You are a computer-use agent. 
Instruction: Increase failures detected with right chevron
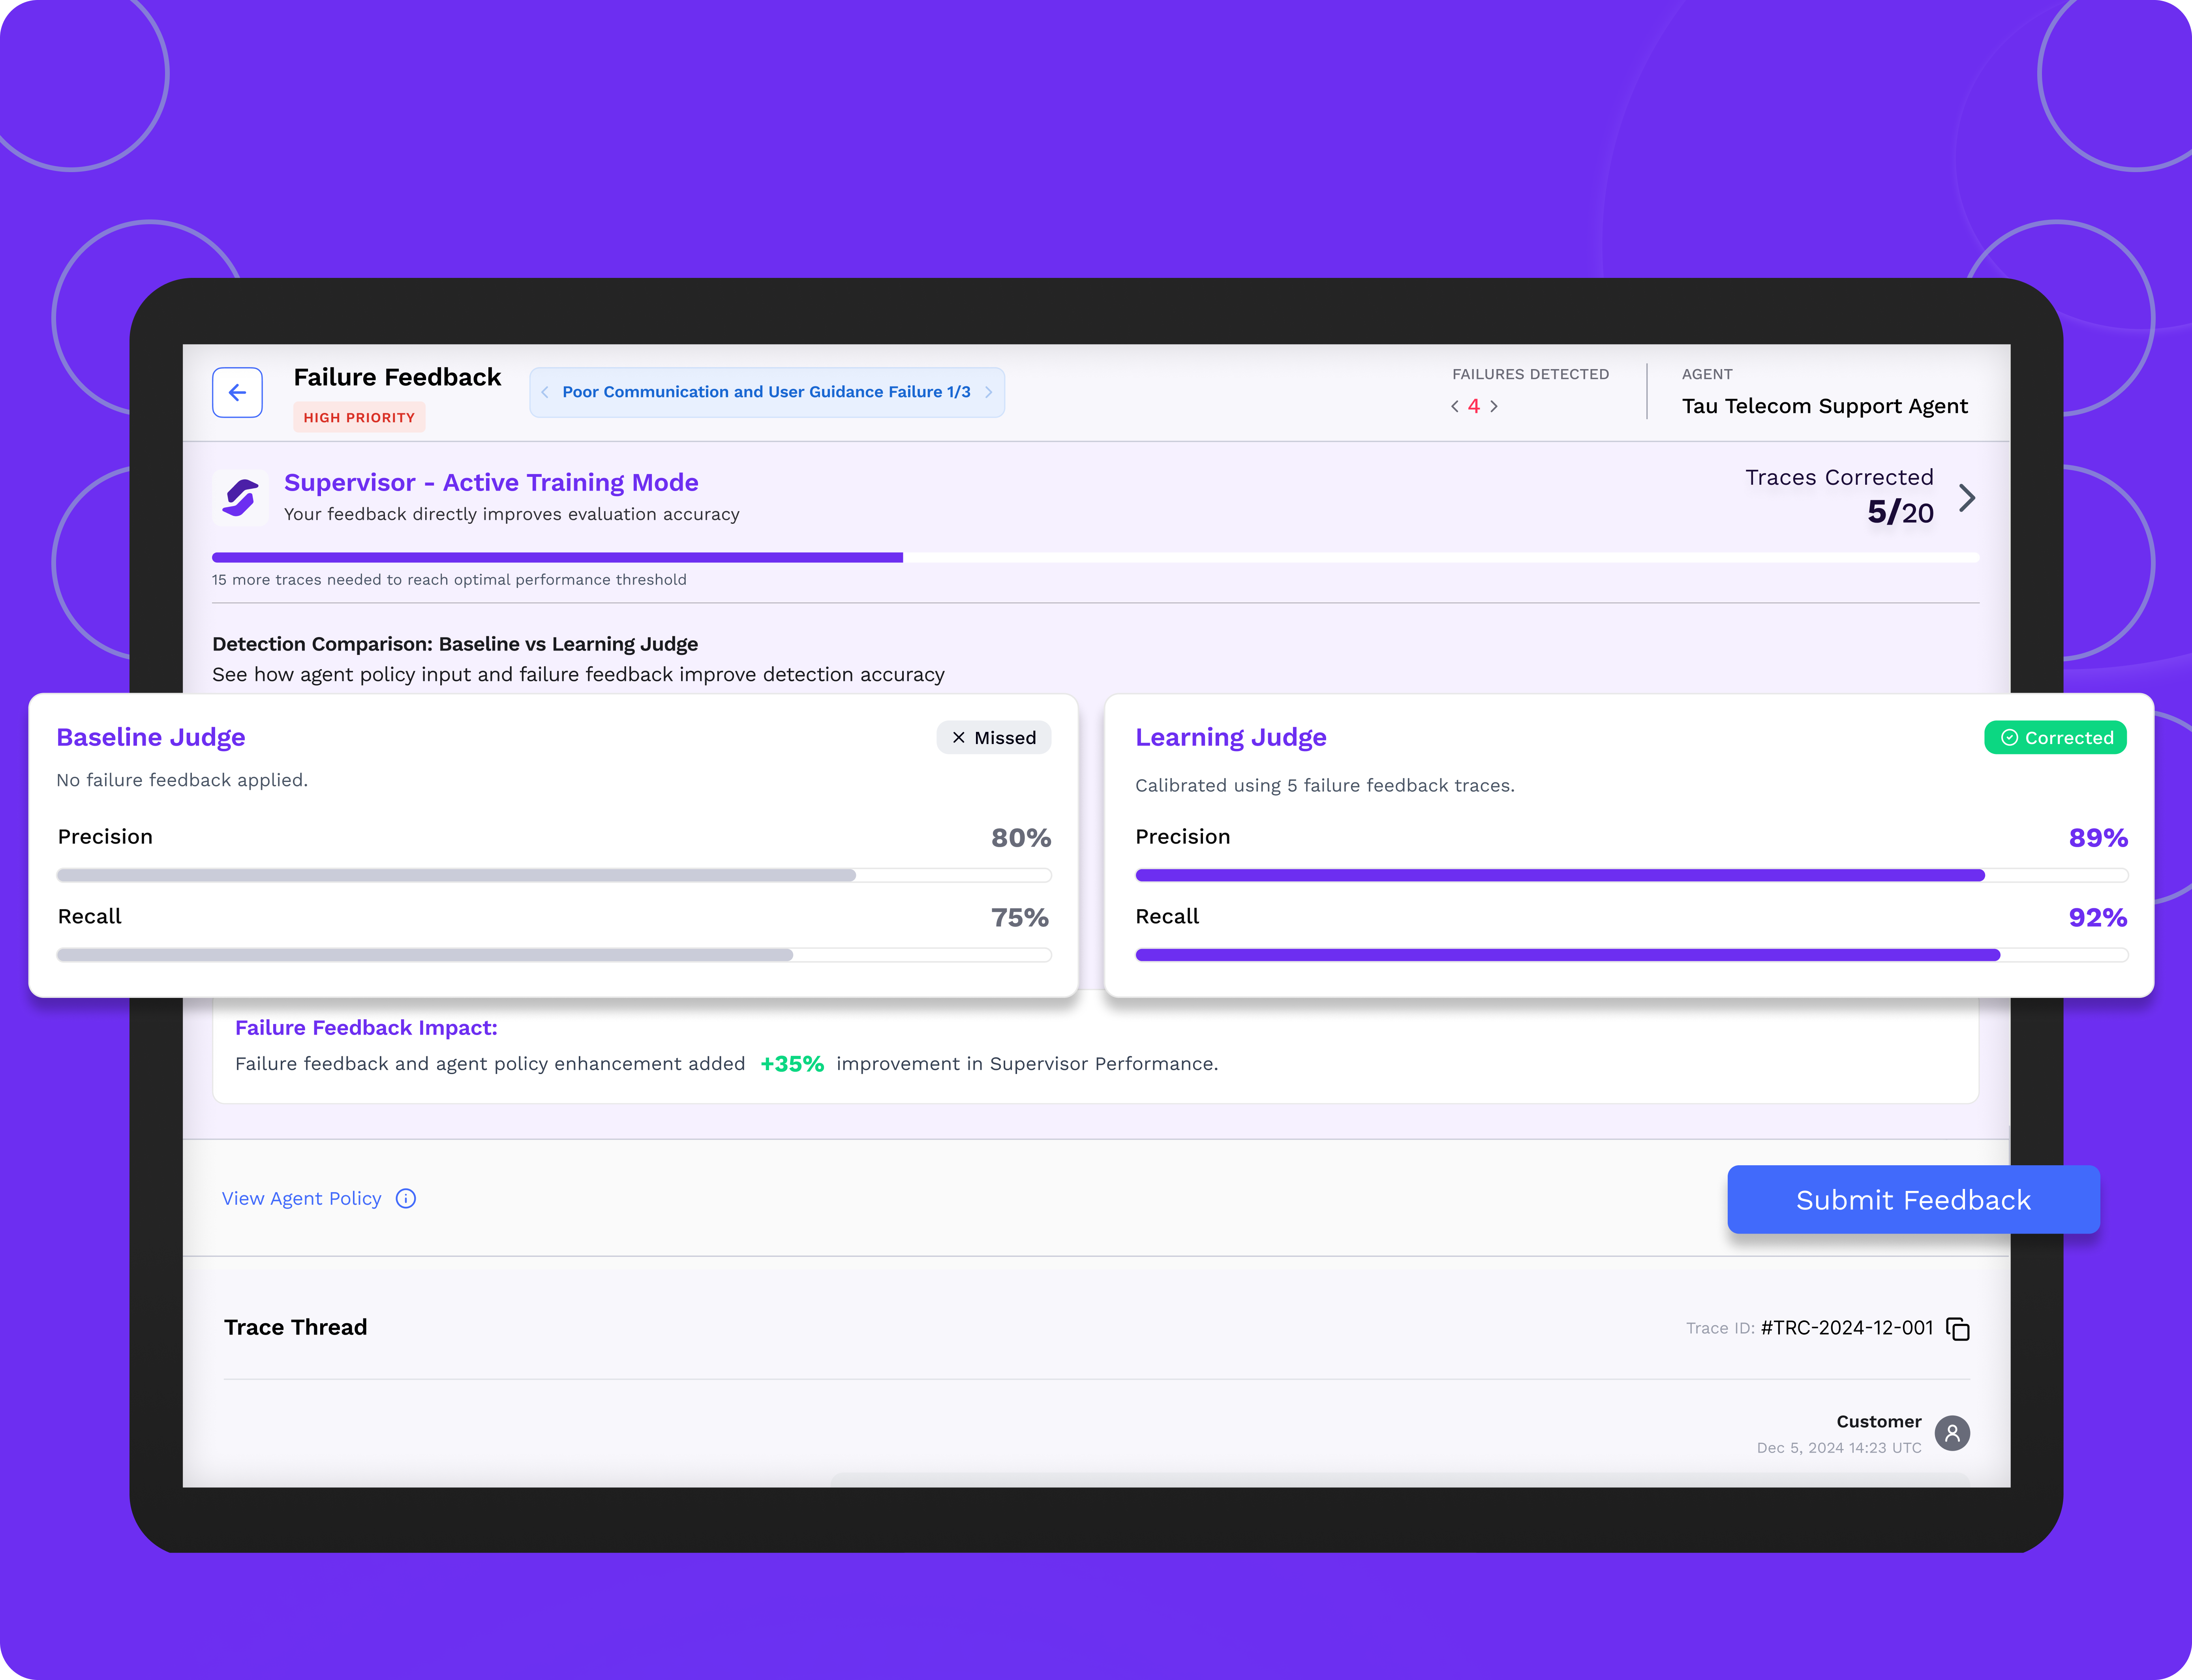click(1494, 406)
